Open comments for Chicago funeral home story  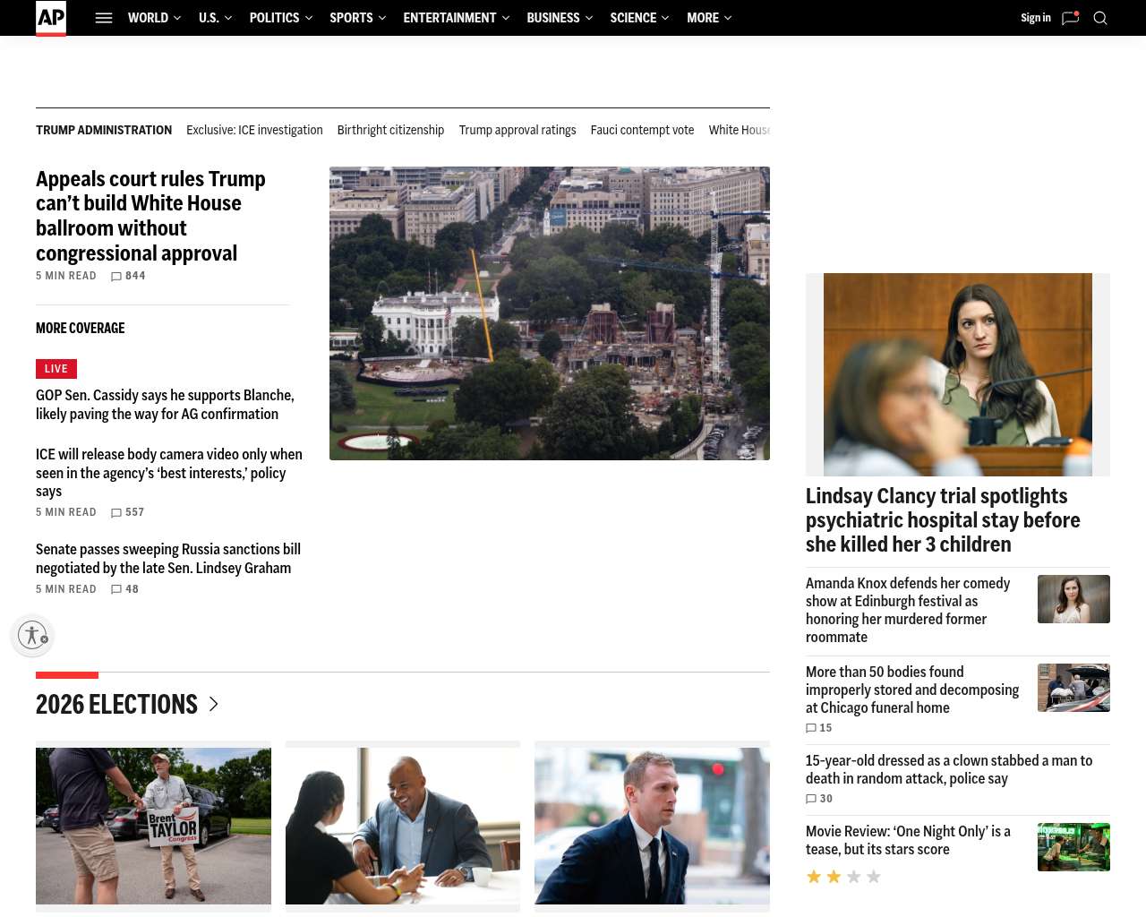[x=819, y=728]
